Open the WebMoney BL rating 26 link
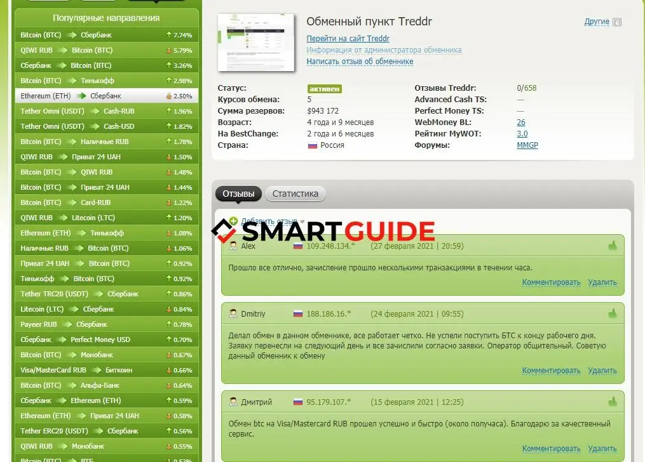Screen dimensions: 645x462 (520, 122)
